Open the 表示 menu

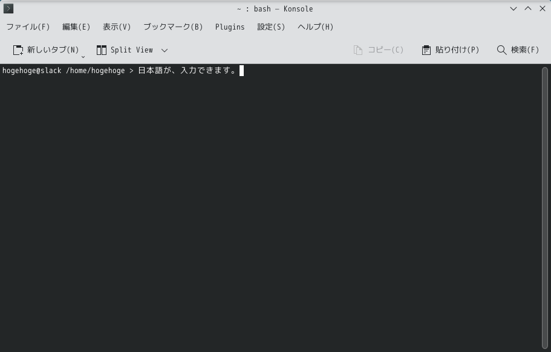pos(116,27)
